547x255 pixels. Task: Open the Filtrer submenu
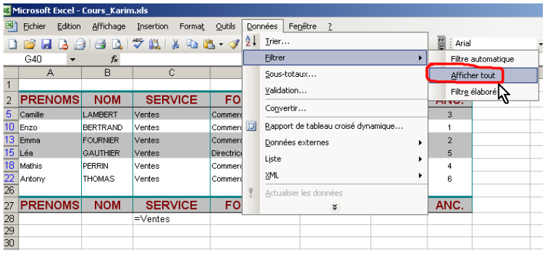pyautogui.click(x=335, y=58)
